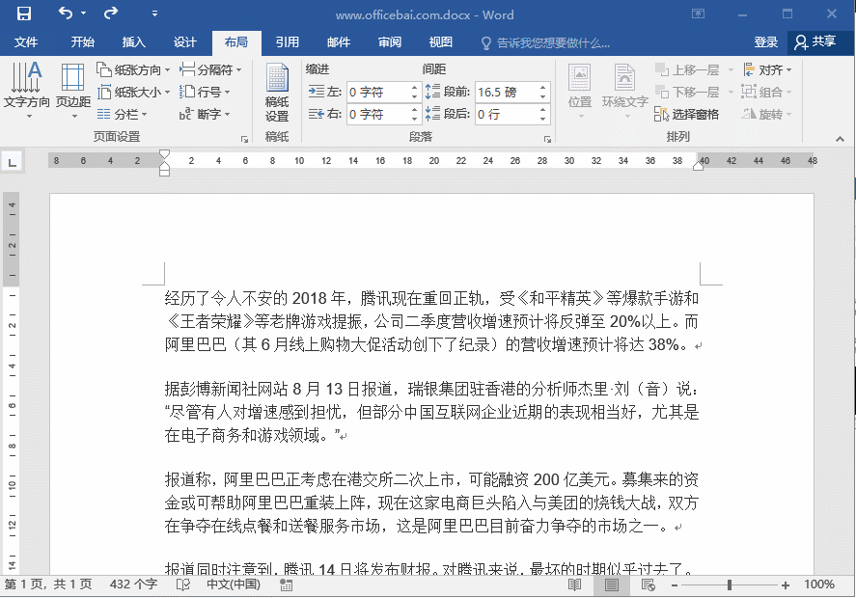Collapse the ribbon with the chevron

point(840,139)
